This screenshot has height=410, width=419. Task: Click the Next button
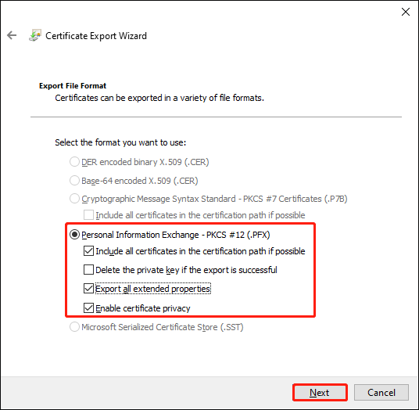click(320, 392)
